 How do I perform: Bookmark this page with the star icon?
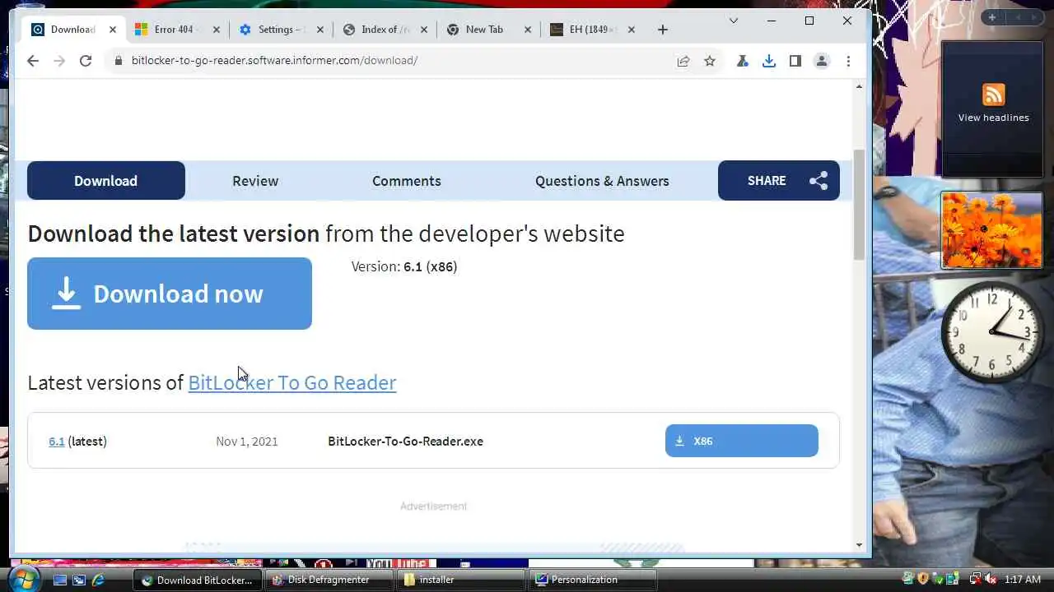[710, 61]
